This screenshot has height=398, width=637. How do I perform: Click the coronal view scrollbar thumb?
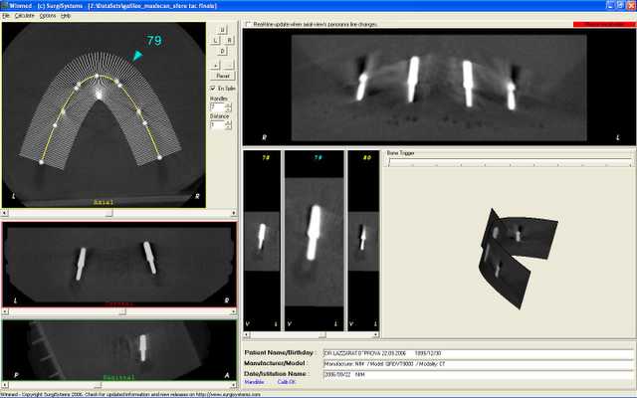(x=122, y=311)
